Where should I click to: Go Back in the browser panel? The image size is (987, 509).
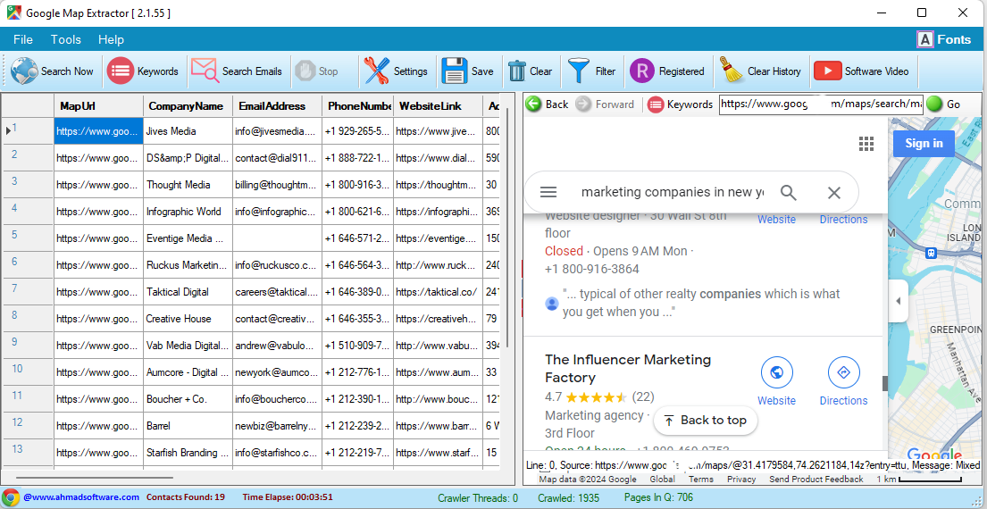pyautogui.click(x=547, y=104)
